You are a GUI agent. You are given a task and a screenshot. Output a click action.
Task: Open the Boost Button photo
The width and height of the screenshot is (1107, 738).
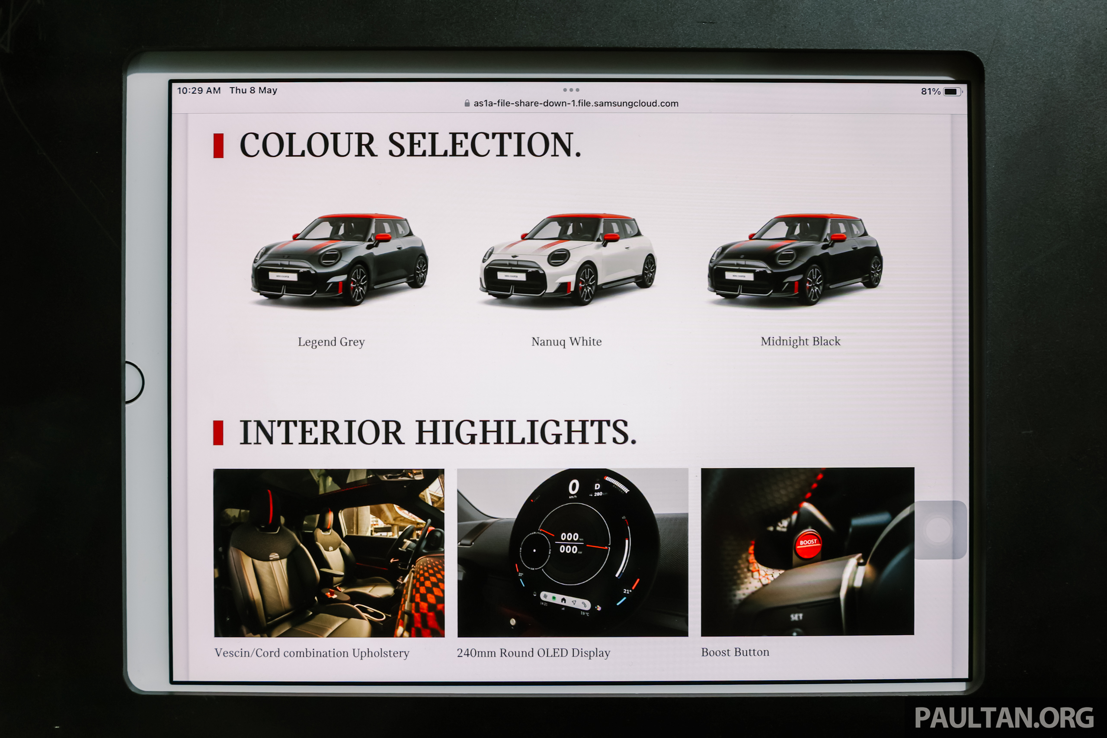tap(807, 552)
